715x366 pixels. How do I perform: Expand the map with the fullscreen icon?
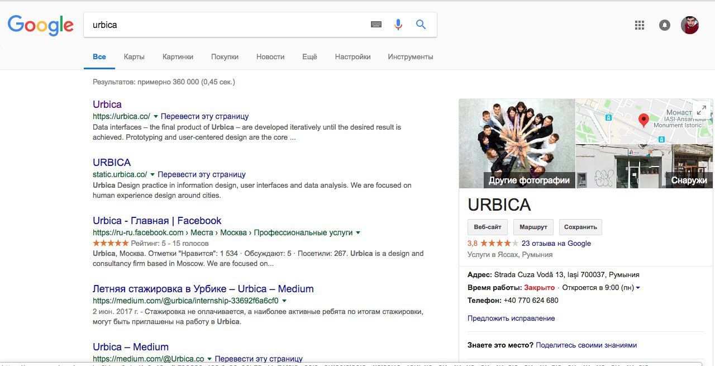[701, 110]
